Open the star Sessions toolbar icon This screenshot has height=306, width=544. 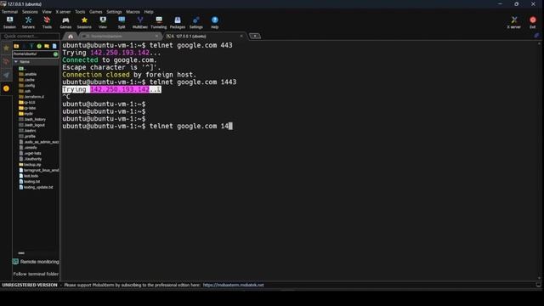pos(84,23)
